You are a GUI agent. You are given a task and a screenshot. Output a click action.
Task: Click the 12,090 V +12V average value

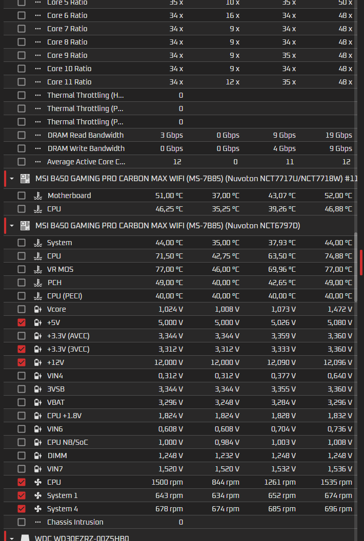282,362
